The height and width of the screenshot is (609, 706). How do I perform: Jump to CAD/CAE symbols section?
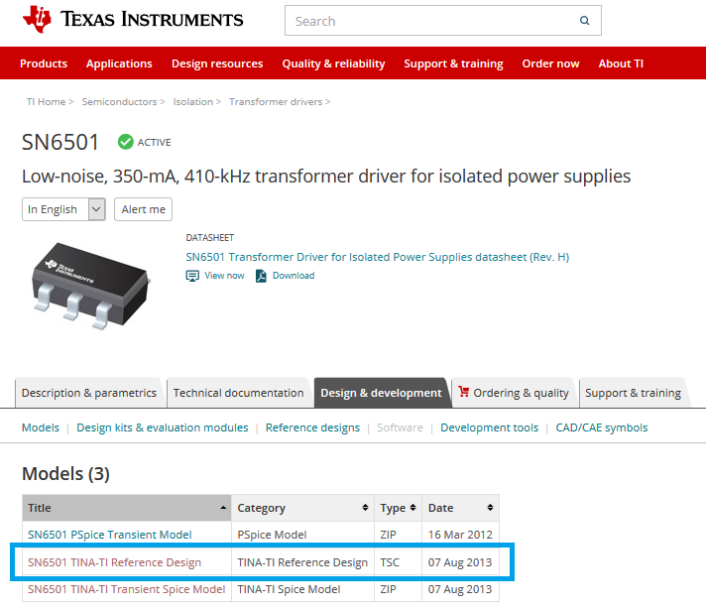click(602, 427)
